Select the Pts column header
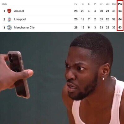 coord(120,4)
